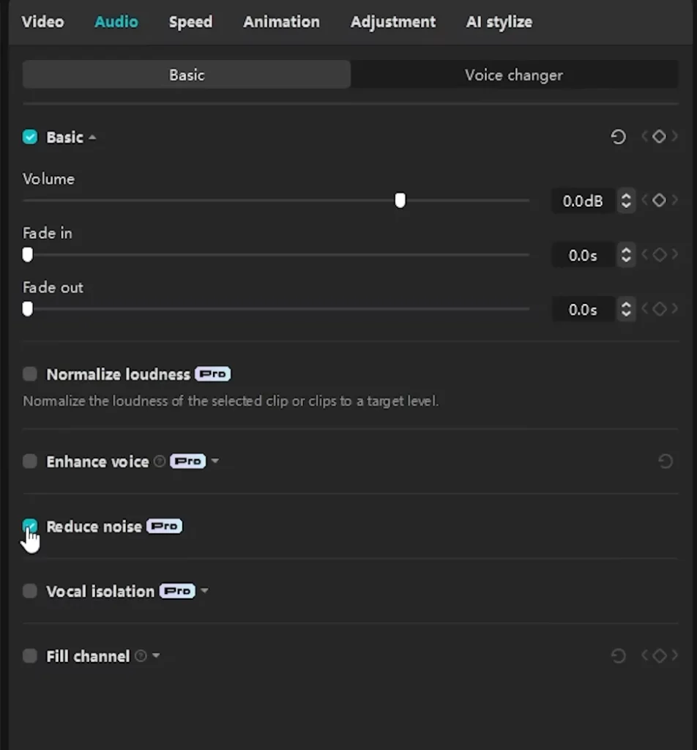Reset the Basic section settings
The width and height of the screenshot is (697, 750).
tap(619, 136)
